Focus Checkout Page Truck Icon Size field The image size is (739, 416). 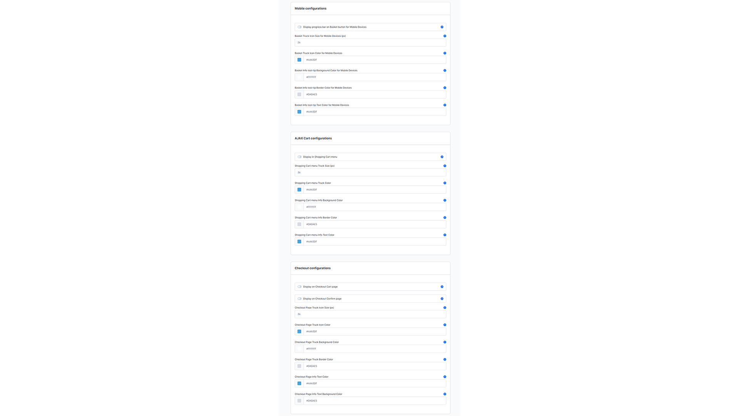370,314
